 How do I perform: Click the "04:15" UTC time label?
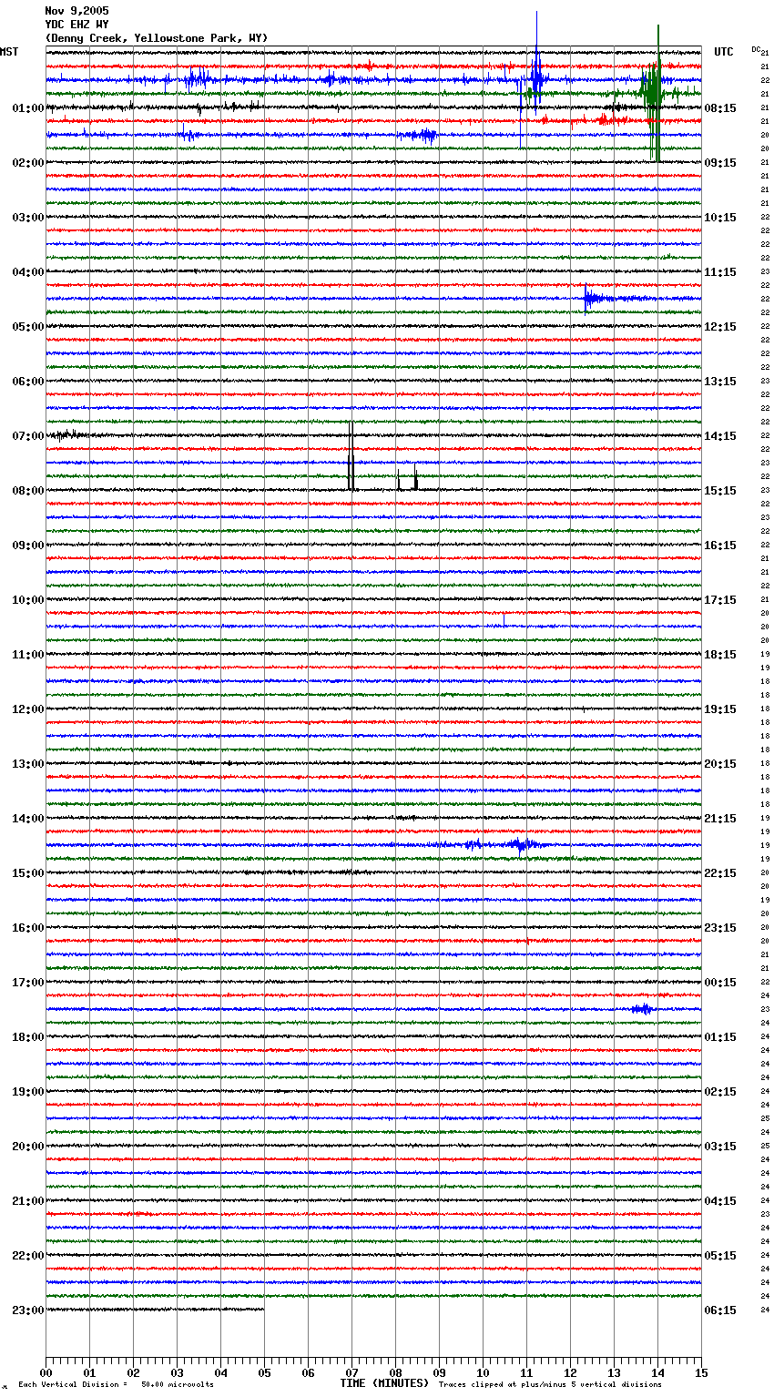(x=720, y=1201)
